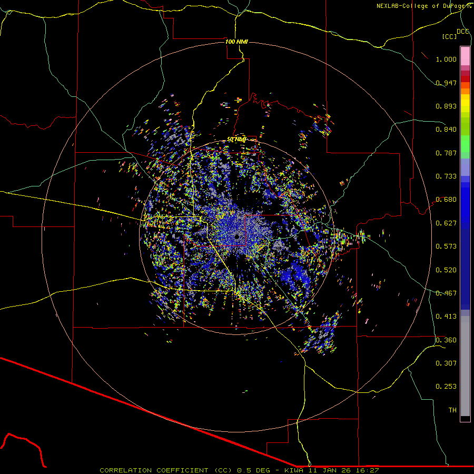The width and height of the screenshot is (474, 474).
Task: Click the 0.627 scale value
Action: pos(446,223)
